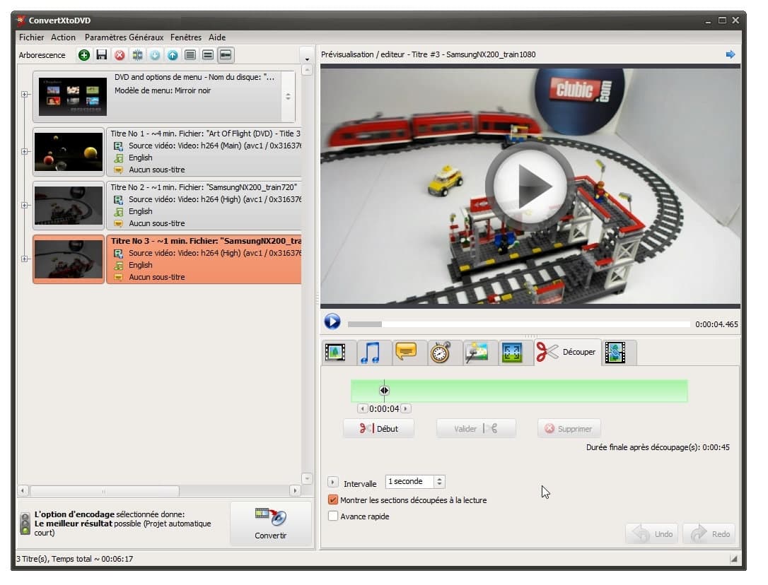This screenshot has width=768, height=585.
Task: Click the ConvertXtoDVD app icon in title bar
Action: (x=21, y=20)
